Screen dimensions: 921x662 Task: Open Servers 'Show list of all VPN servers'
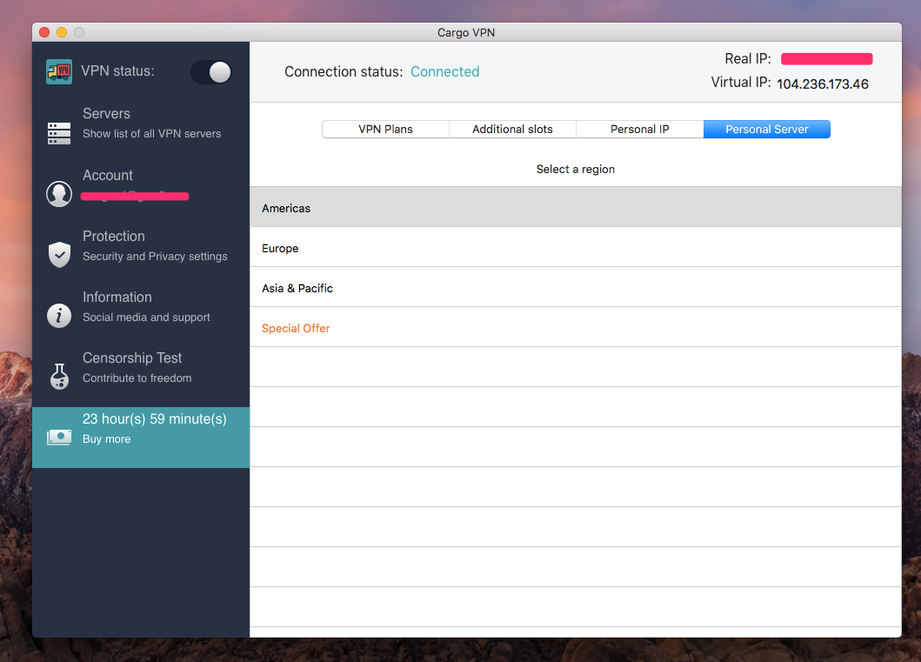coord(151,134)
